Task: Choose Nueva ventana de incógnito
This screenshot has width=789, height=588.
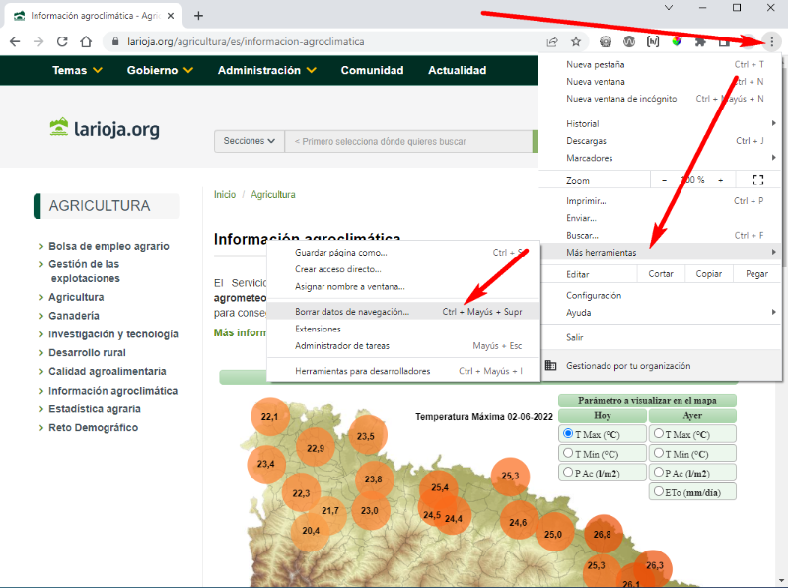Action: coord(621,99)
